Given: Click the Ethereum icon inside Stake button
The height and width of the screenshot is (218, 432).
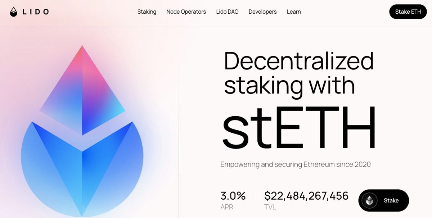Looking at the screenshot, I should click(x=369, y=200).
